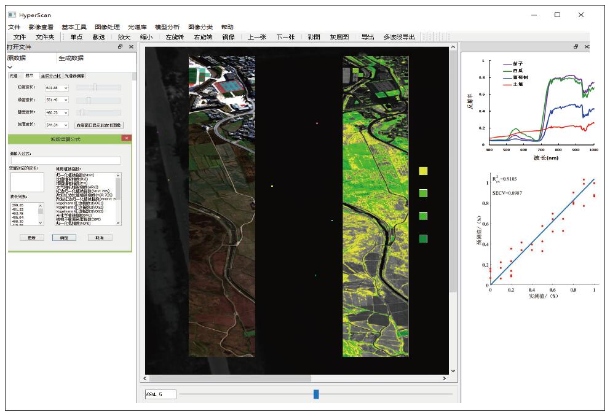The height and width of the screenshot is (414, 610).
Task: Open the 图像分类 menu
Action: (200, 27)
